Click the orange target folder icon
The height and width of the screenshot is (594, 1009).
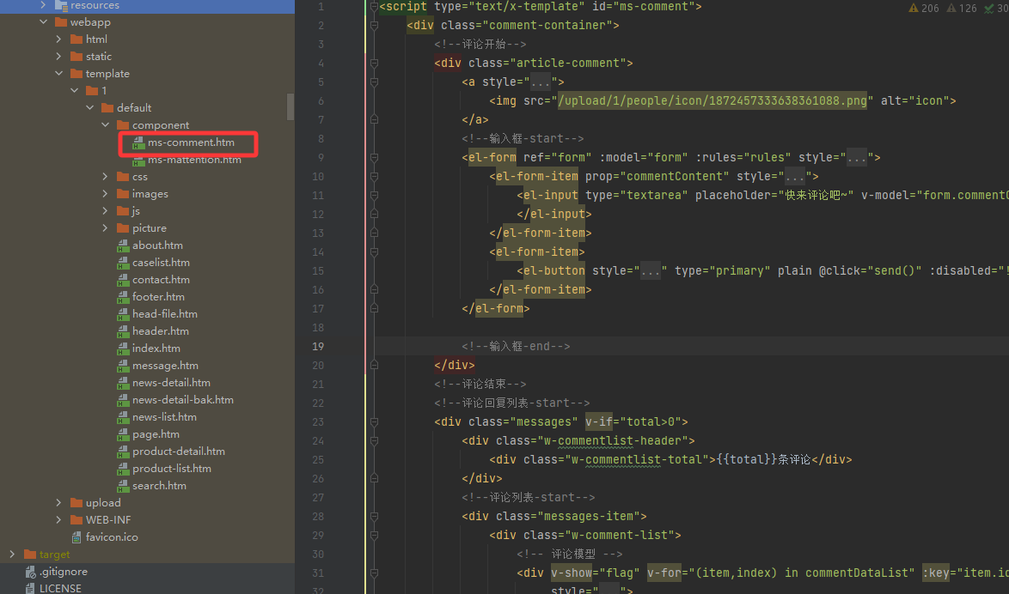[30, 555]
